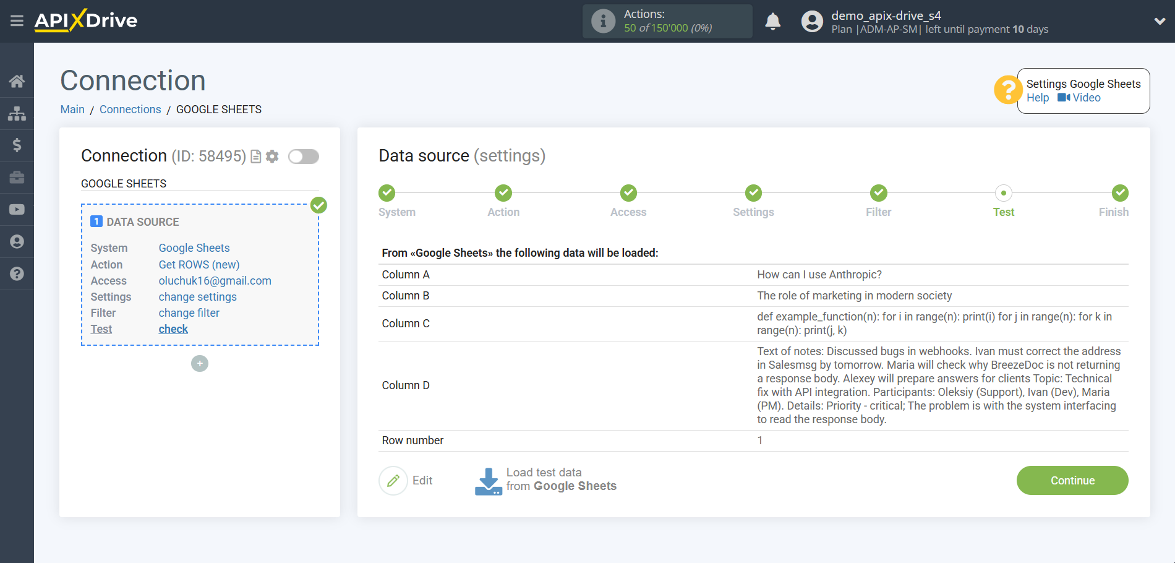This screenshot has width=1175, height=563.
Task: Click the Column C code text
Action: (x=934, y=324)
